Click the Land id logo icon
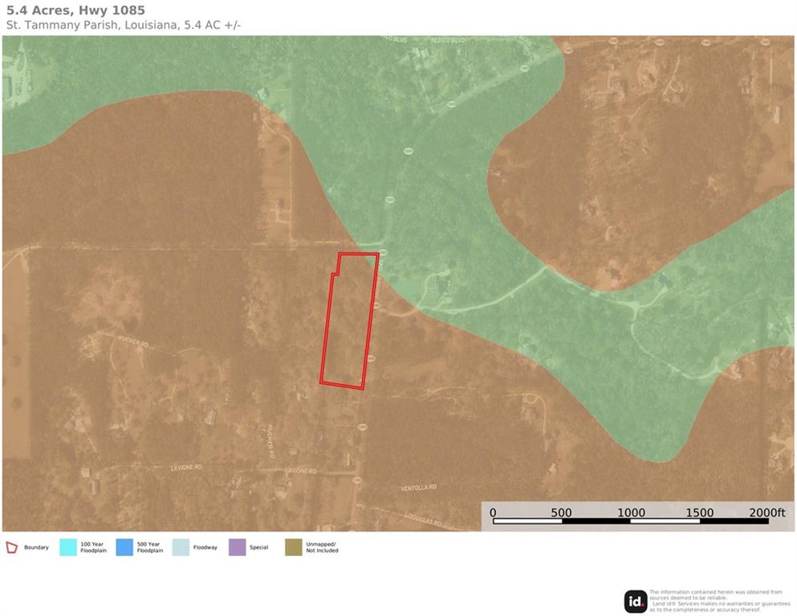The image size is (797, 616). point(636,602)
